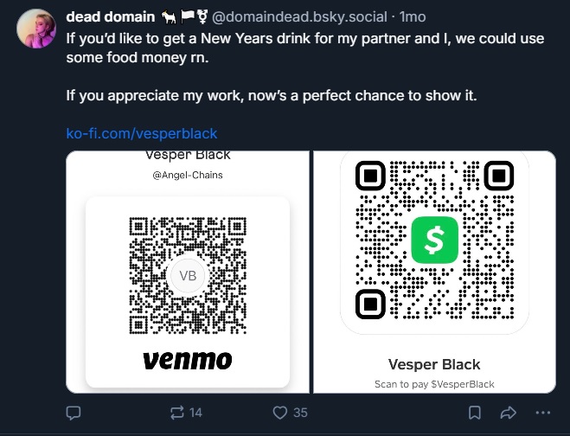This screenshot has height=436, width=570.
Task: Click the Scan to pay $VesperBlack caption
Action: [434, 383]
